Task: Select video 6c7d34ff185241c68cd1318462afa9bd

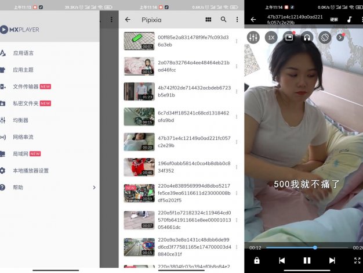Action: pyautogui.click(x=181, y=117)
